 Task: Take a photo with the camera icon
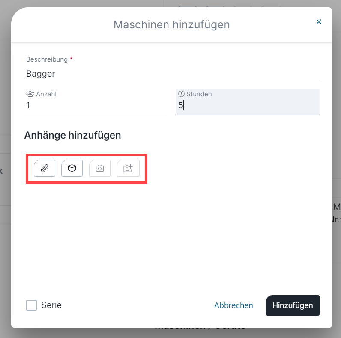pos(100,168)
